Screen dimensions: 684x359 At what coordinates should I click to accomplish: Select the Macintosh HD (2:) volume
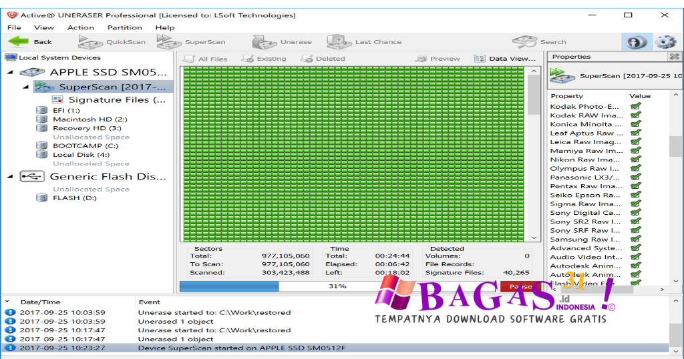coord(82,119)
